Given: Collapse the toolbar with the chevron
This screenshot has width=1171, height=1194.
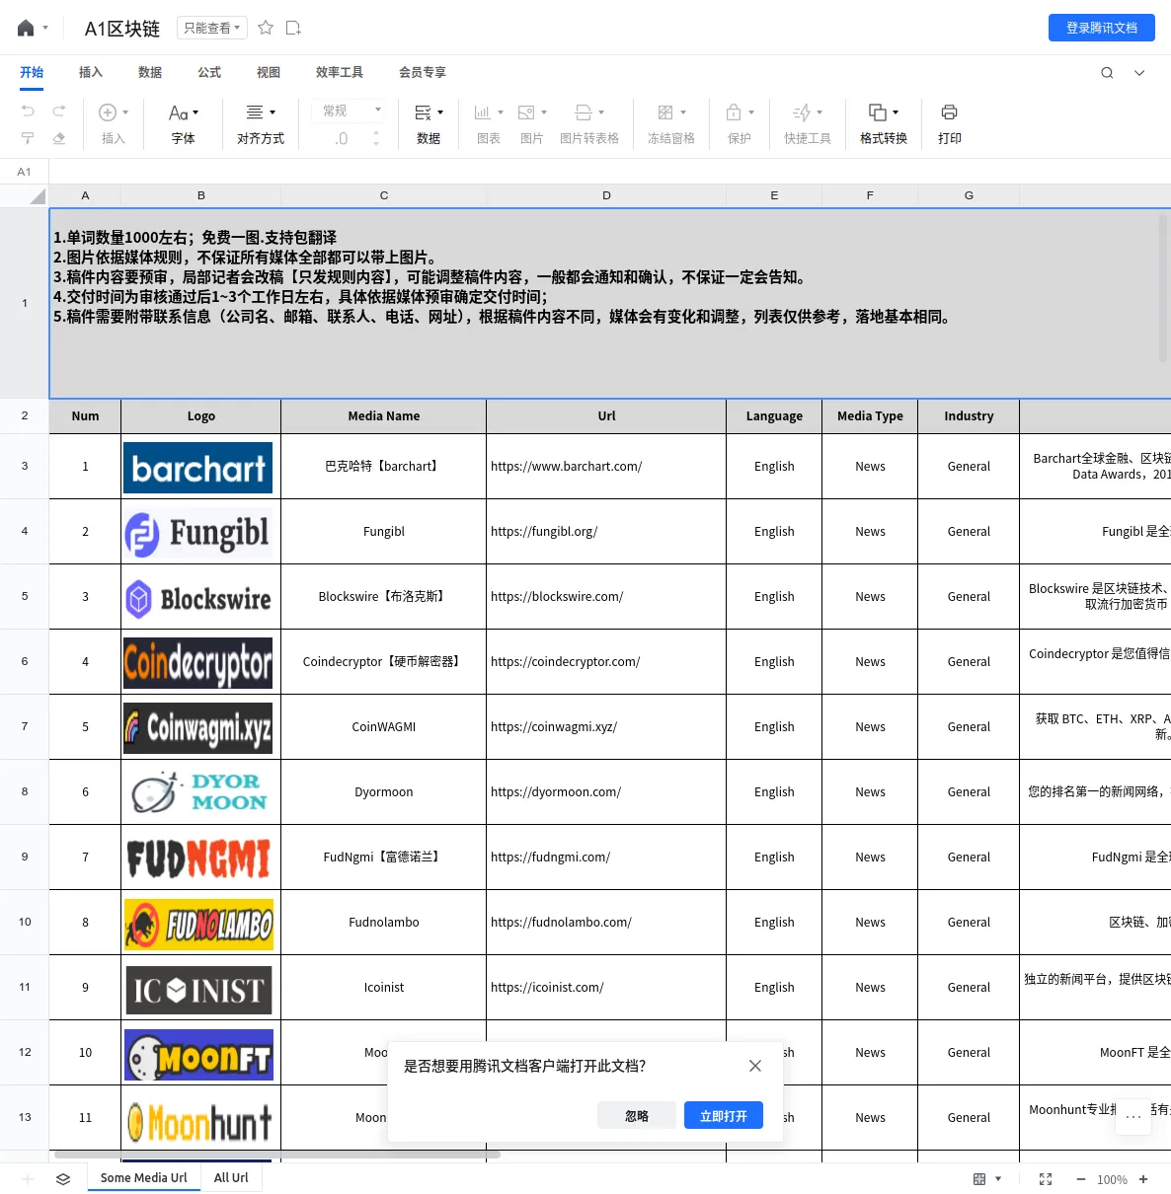Looking at the screenshot, I should pyautogui.click(x=1139, y=73).
